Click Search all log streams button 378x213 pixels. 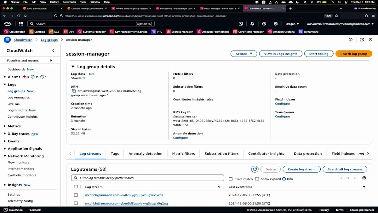pyautogui.click(x=345, y=169)
